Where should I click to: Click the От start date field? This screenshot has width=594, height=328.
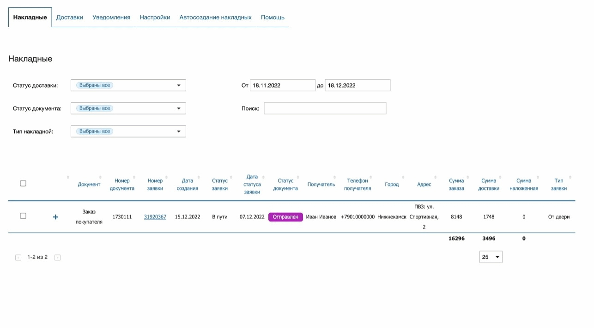[282, 85]
